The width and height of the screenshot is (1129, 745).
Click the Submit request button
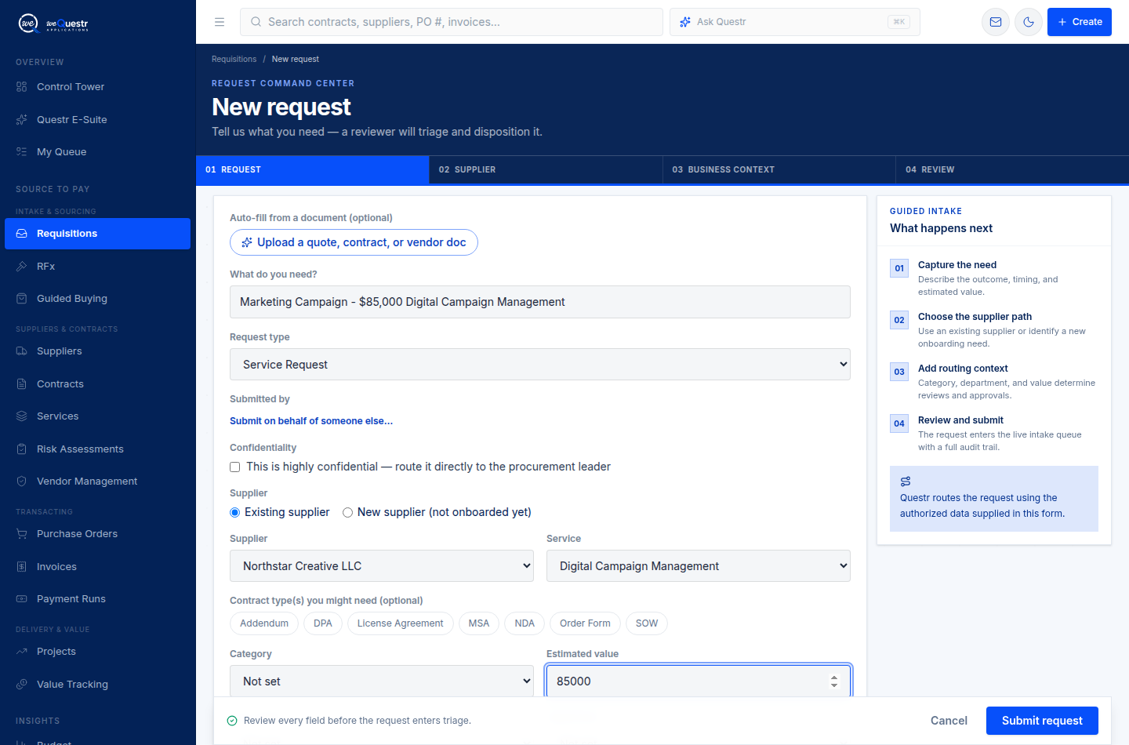1042,721
